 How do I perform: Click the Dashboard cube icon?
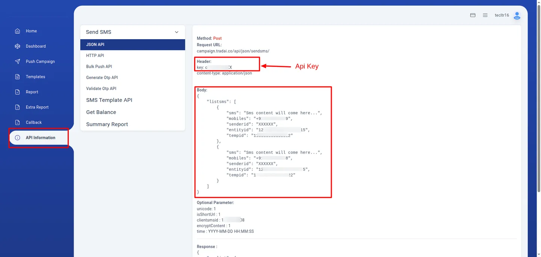coord(17,46)
